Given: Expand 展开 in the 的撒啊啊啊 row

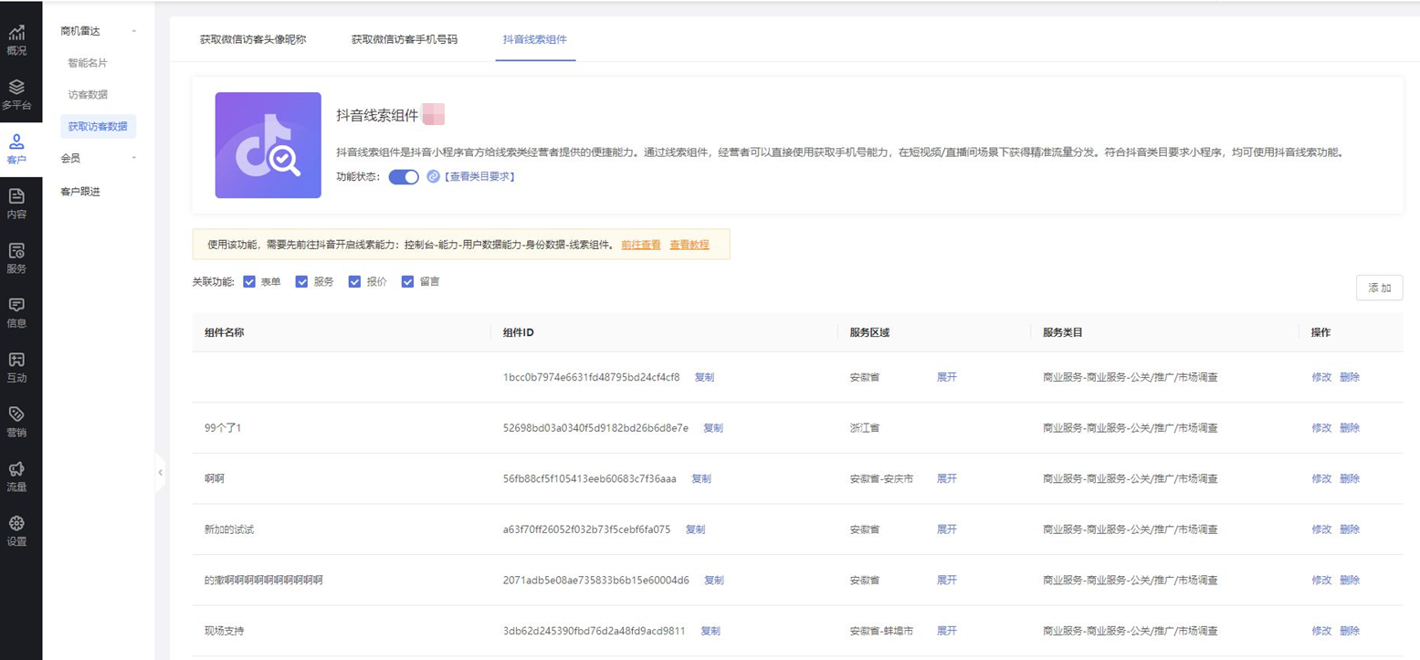Looking at the screenshot, I should click(947, 580).
